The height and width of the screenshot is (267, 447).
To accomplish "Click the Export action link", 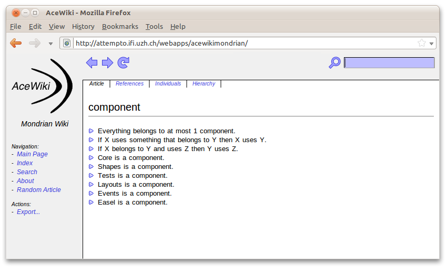I will (28, 212).
